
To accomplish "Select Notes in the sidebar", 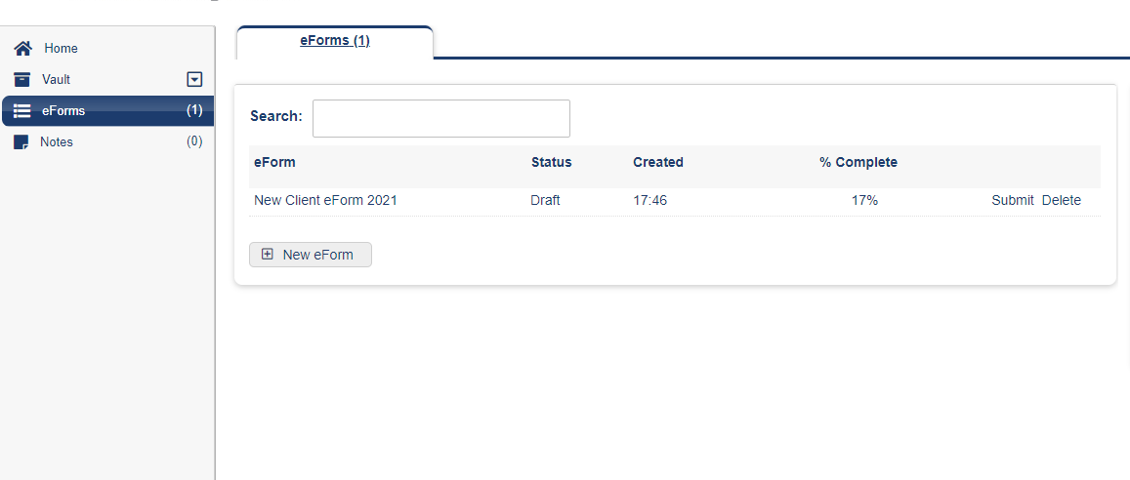I will tap(57, 141).
